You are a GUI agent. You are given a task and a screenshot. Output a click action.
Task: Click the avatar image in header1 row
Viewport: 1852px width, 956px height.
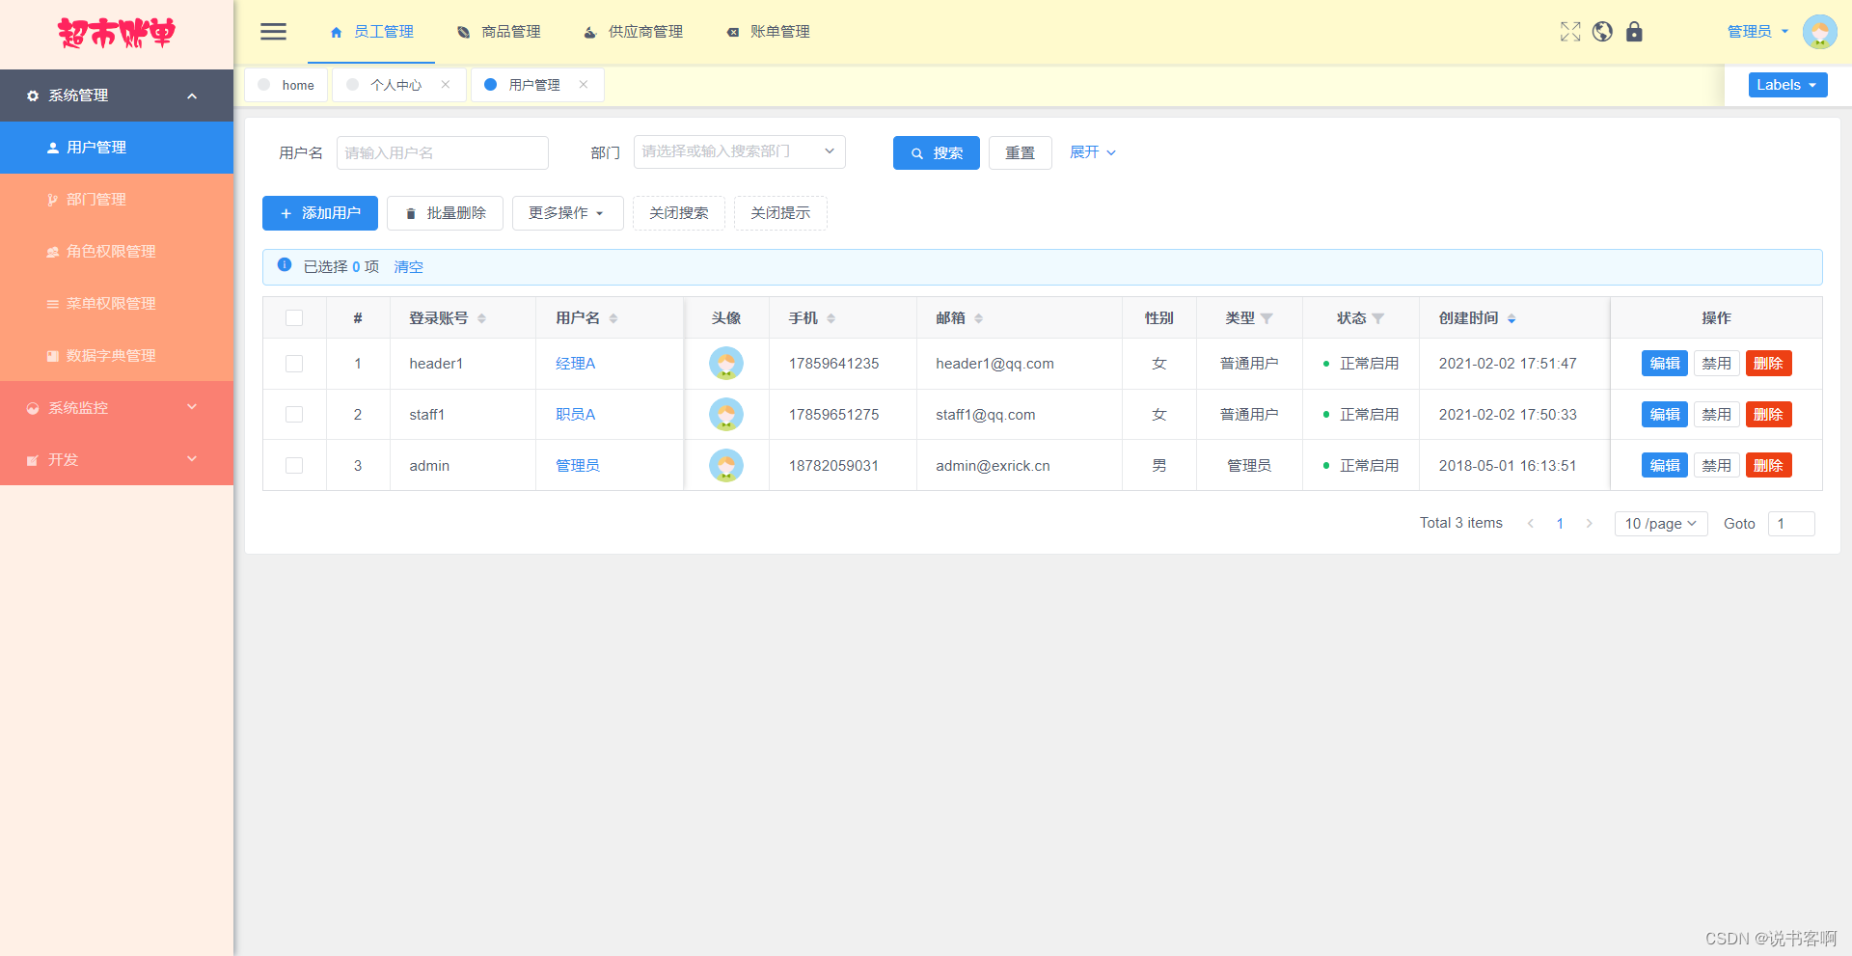[726, 364]
